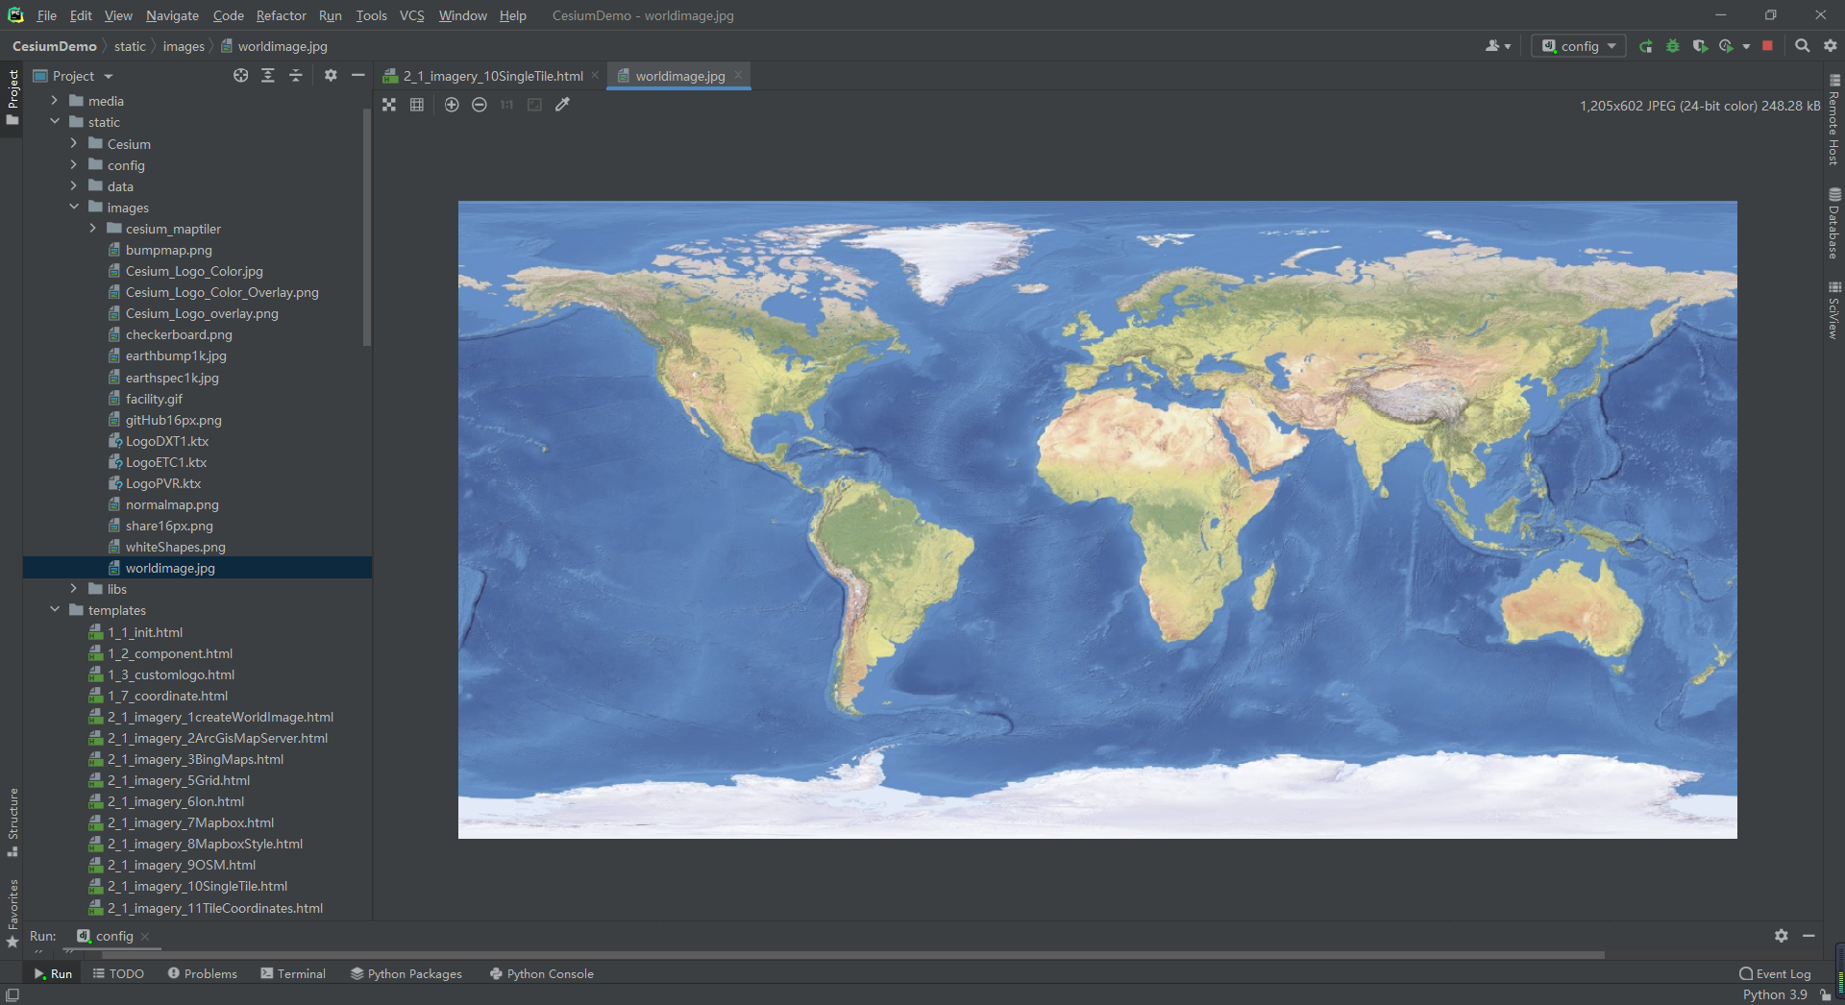Collapse the templates folder
This screenshot has width=1845, height=1005.
tap(55, 610)
